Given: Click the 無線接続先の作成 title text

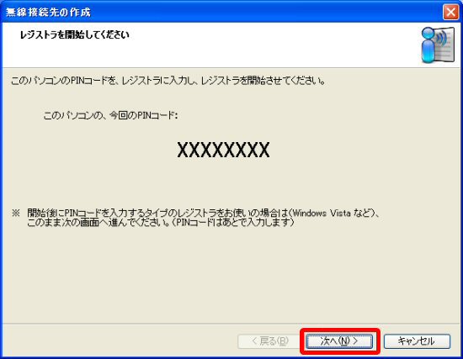Looking at the screenshot, I should coord(48,12).
